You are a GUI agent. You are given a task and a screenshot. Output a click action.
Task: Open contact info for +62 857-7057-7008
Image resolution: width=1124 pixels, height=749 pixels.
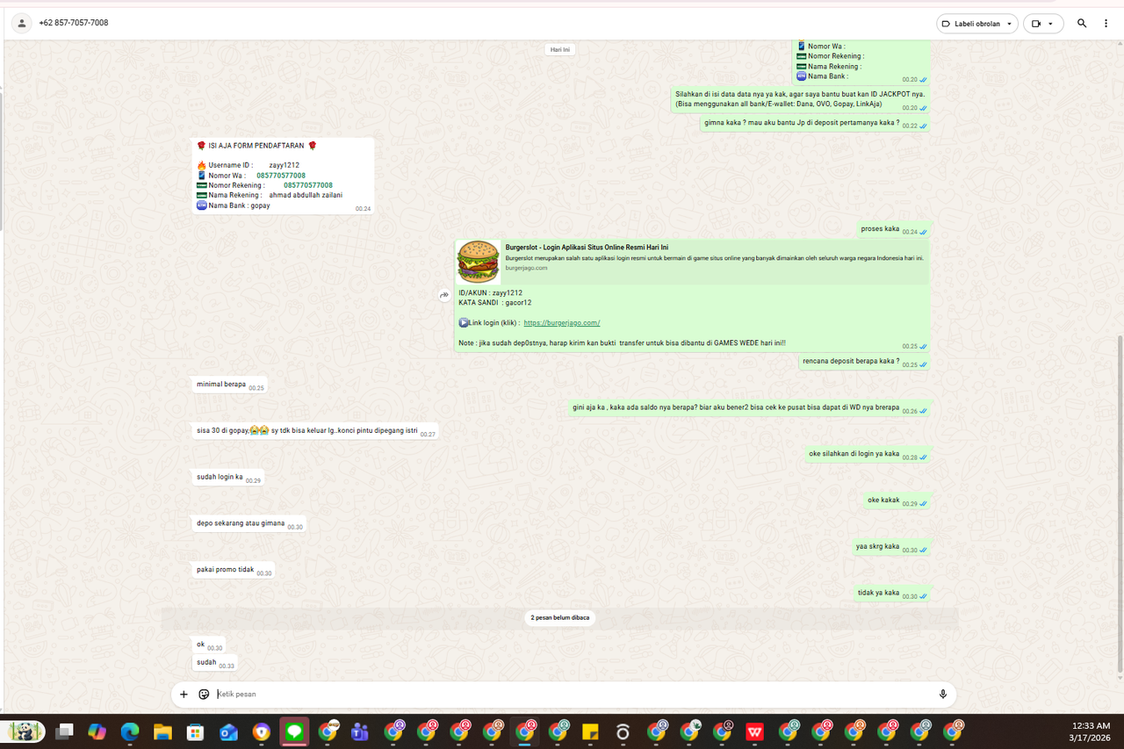coord(74,23)
